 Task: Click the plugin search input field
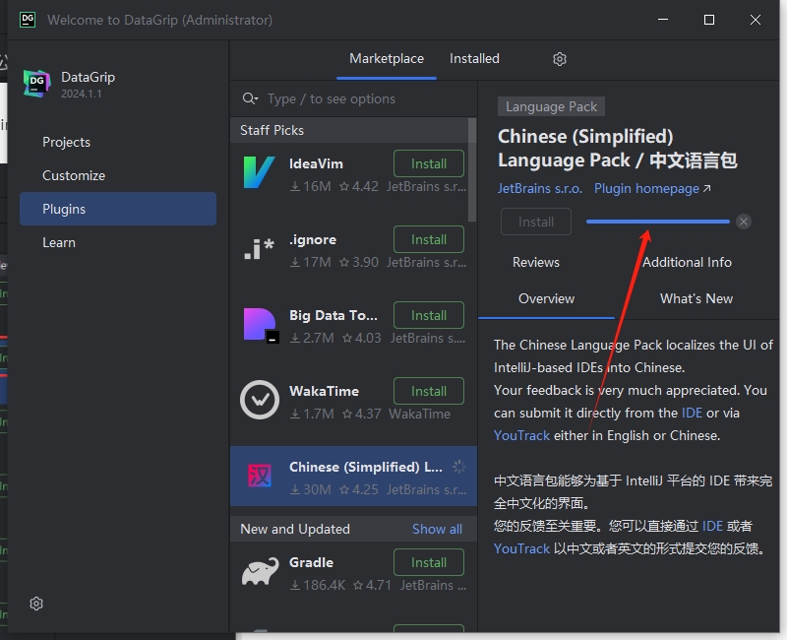coord(353,98)
